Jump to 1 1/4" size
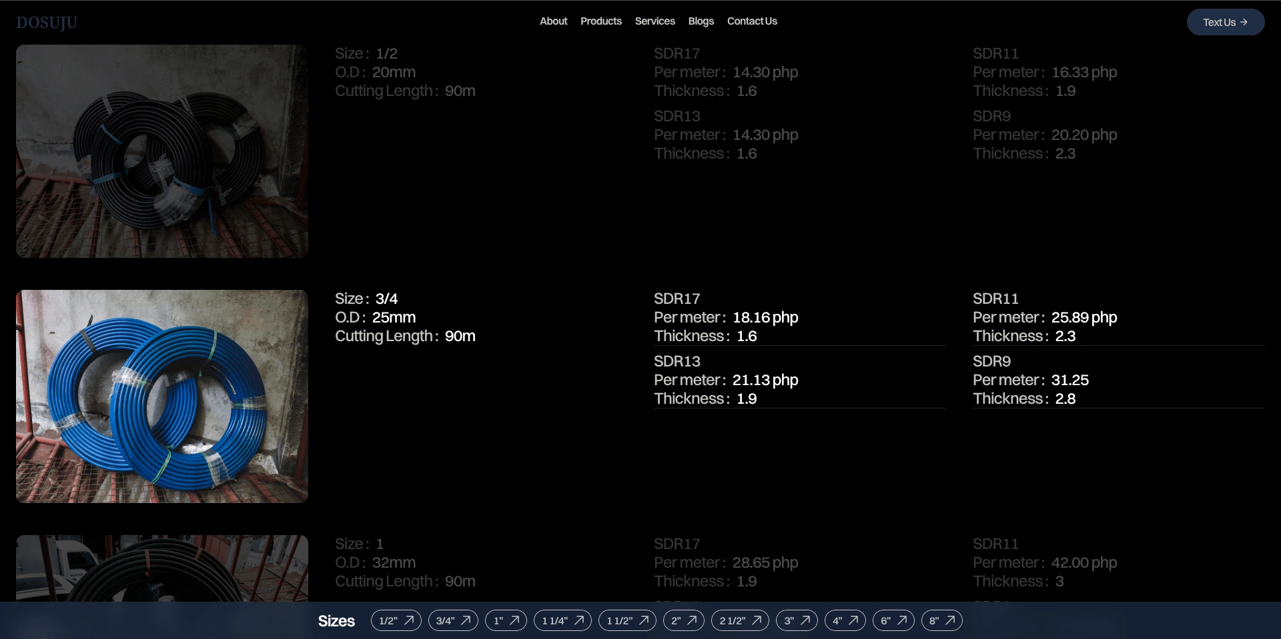Screen dimensions: 1281x639 coord(562,620)
